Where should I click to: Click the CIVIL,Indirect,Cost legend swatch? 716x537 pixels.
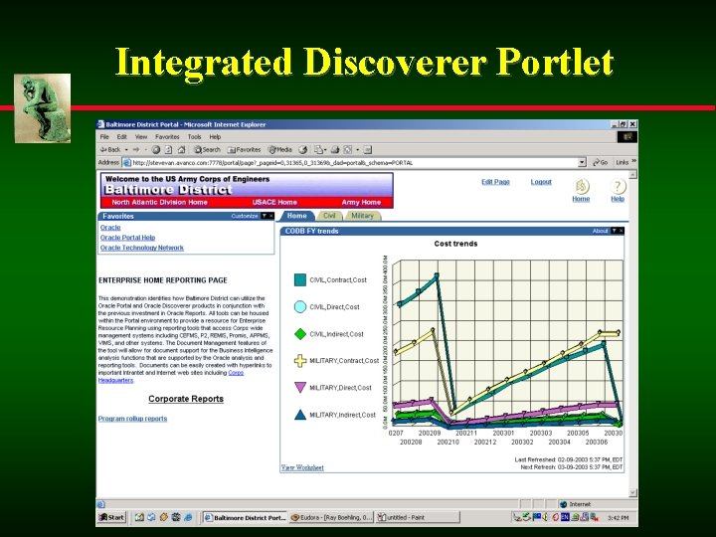click(300, 334)
